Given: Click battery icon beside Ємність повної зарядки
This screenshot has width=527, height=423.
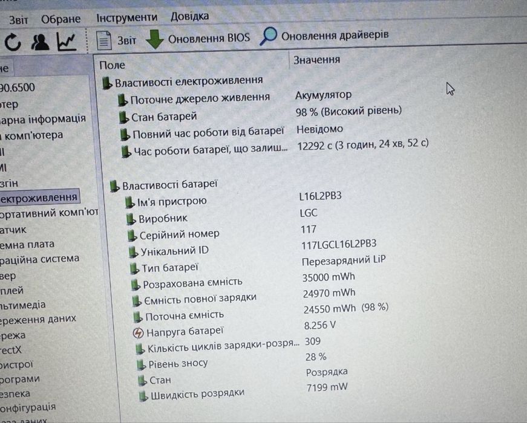Looking at the screenshot, I should point(137,301).
